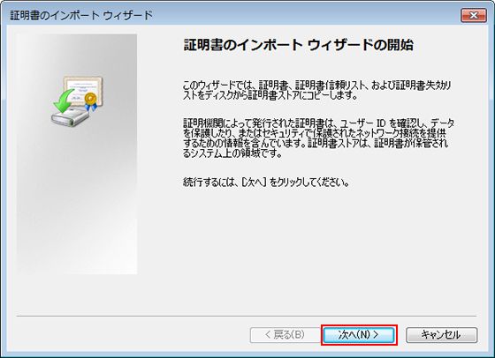Click the [次へ] reference in instruction text
The height and width of the screenshot is (358, 495).
[255, 182]
